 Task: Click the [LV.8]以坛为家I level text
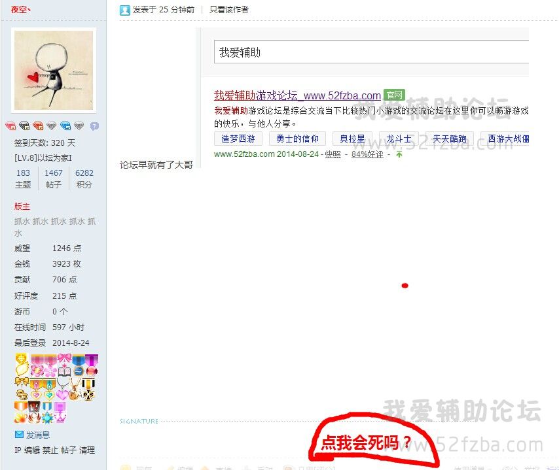[43, 158]
